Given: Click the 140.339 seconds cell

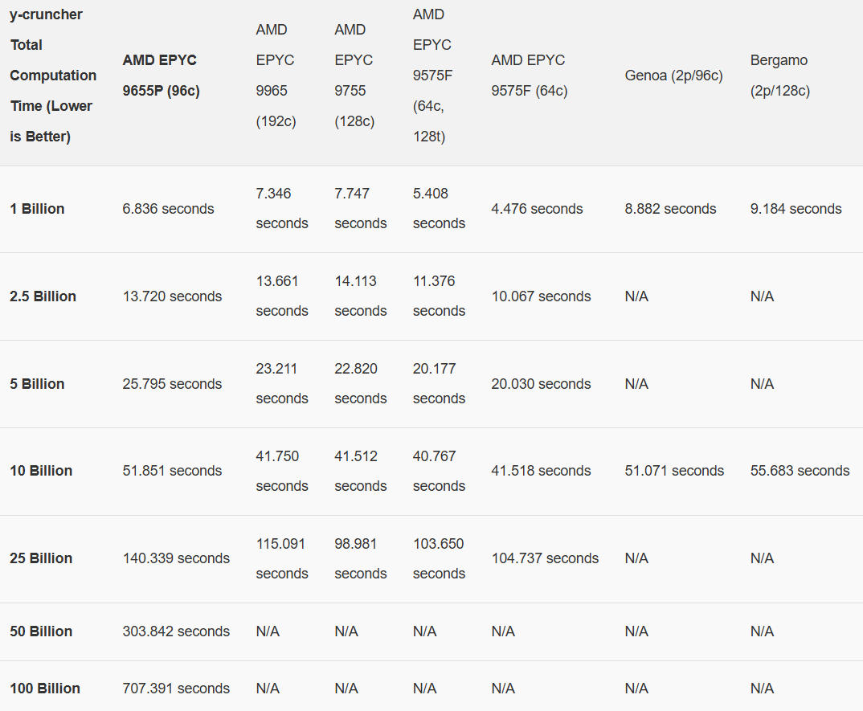Looking at the screenshot, I should pos(176,558).
